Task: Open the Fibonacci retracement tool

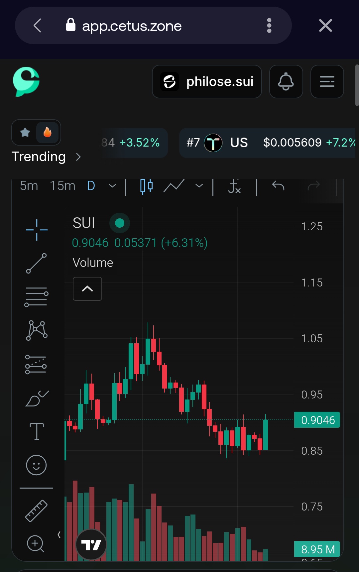Action: [x=37, y=297]
